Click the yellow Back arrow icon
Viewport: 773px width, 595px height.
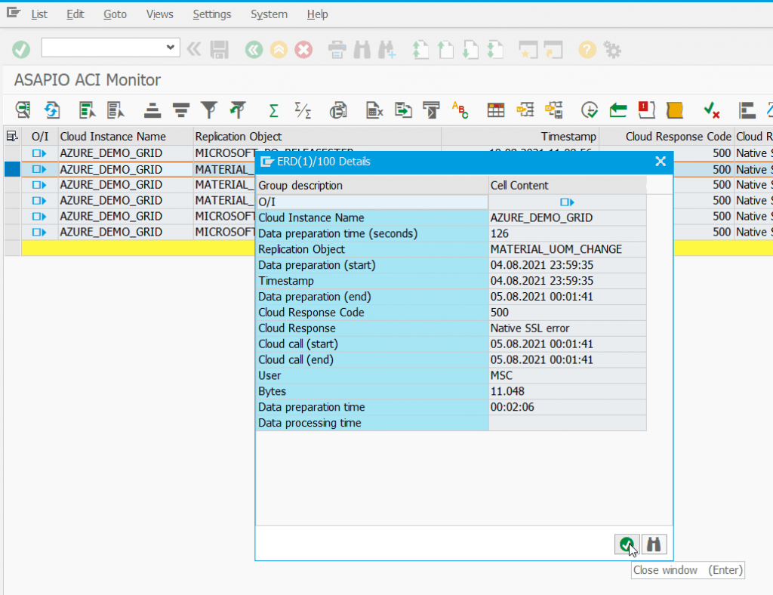[279, 50]
